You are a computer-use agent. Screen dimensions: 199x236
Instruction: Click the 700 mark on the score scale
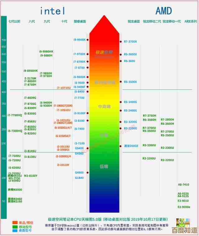[x=4, y=40]
